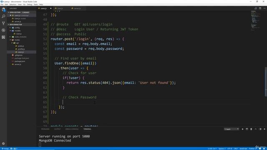
Task: Collapse the routes folder
Action: [17, 40]
